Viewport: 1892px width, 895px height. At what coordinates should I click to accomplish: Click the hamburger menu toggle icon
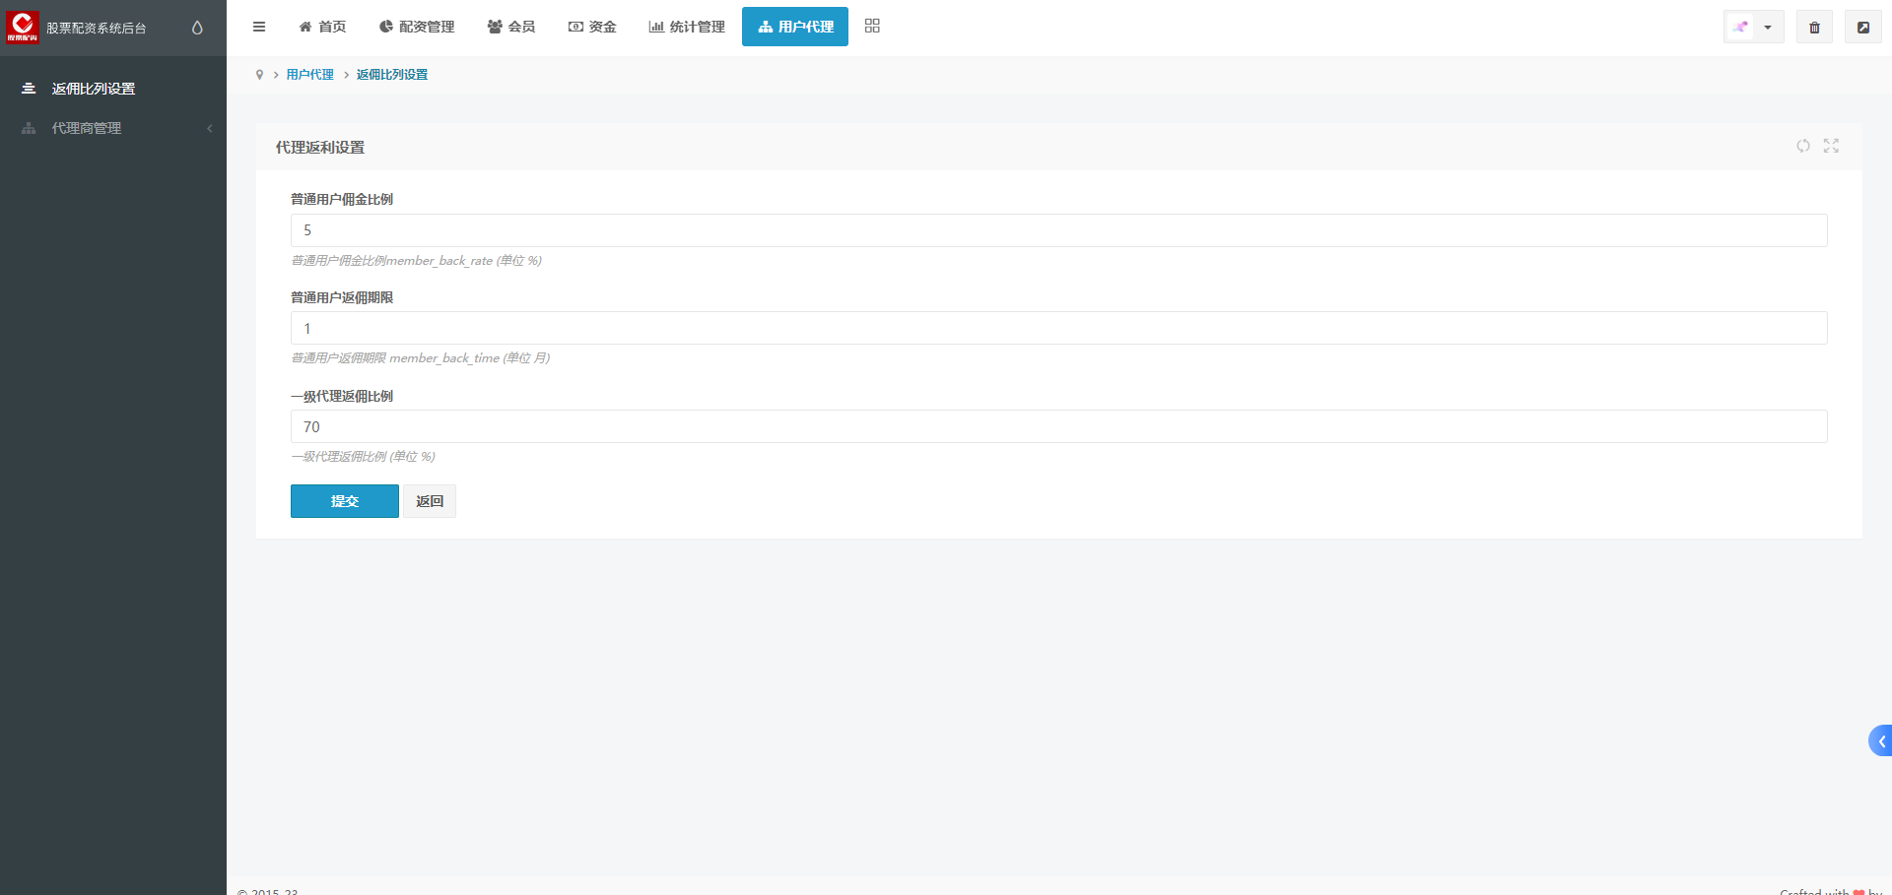259,27
